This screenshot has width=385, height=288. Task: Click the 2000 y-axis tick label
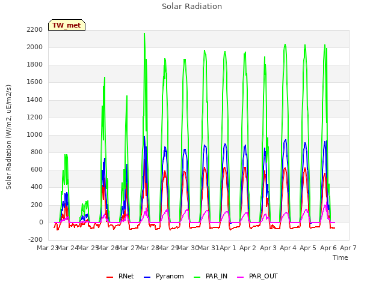pos(35,47)
